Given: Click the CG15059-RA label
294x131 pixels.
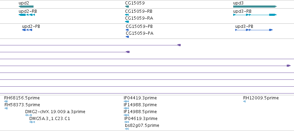Looking at the screenshot, I should [x=139, y=18].
